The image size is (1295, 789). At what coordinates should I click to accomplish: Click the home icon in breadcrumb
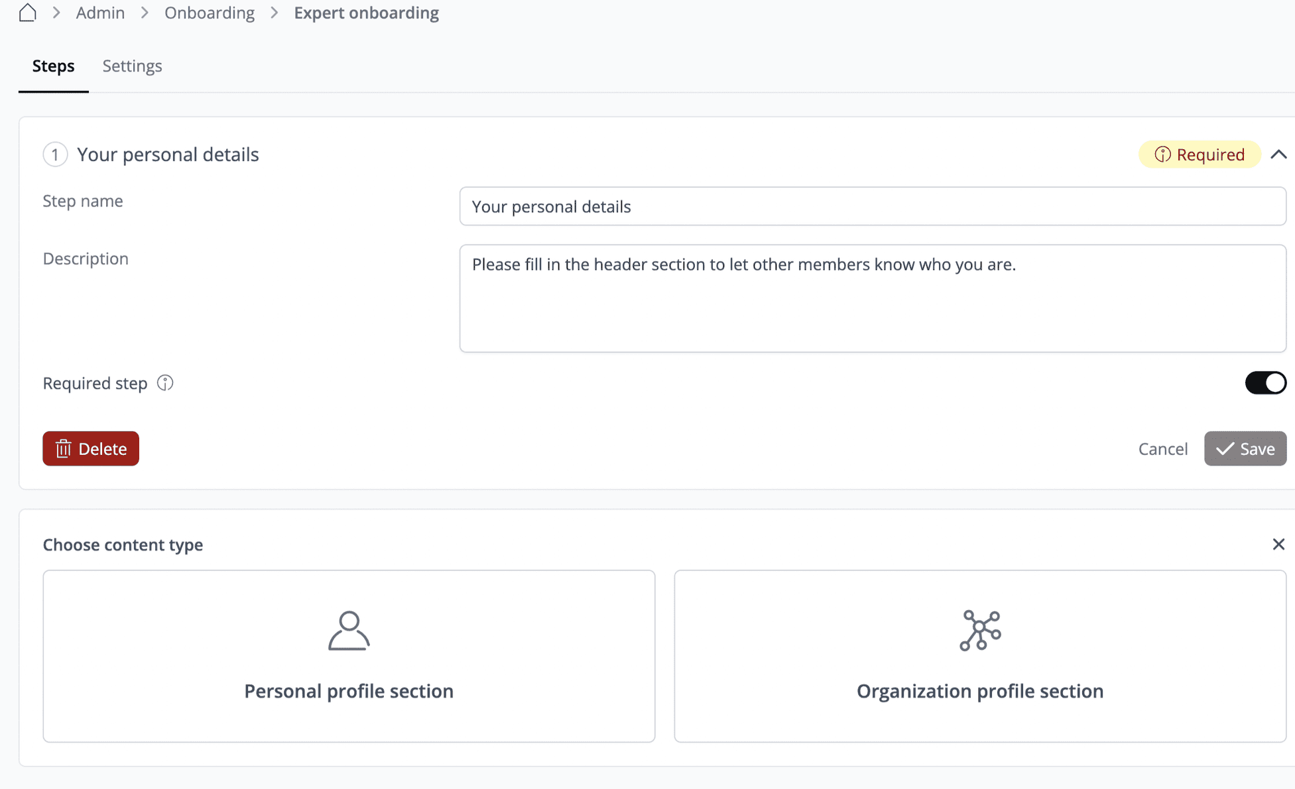point(27,13)
